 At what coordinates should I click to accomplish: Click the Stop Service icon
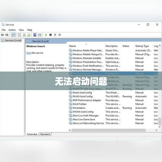click(x=51, y=35)
